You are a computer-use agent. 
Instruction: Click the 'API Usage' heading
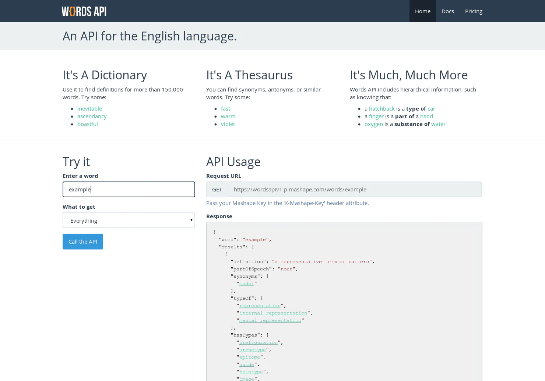(233, 162)
